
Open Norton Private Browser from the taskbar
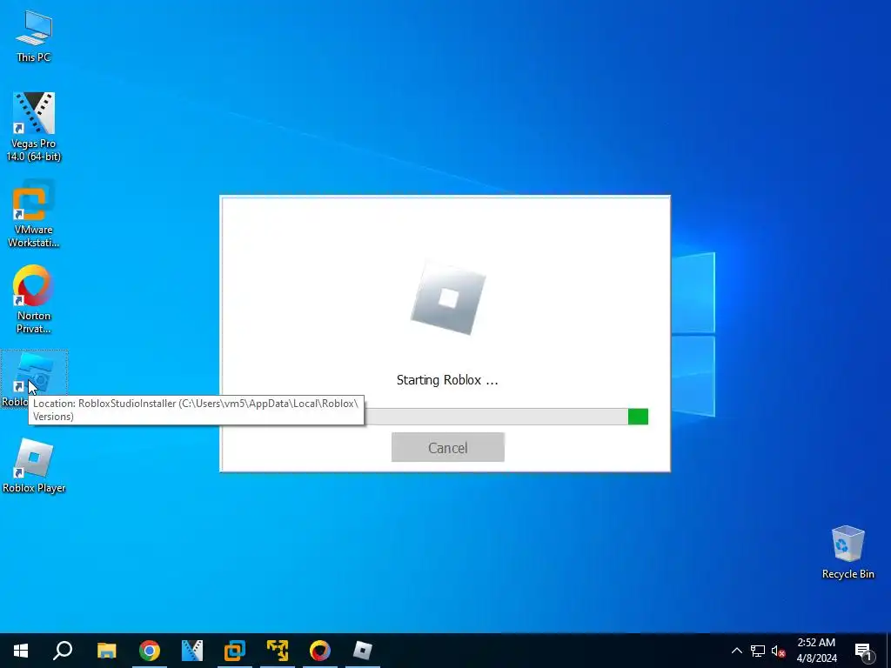click(x=320, y=651)
